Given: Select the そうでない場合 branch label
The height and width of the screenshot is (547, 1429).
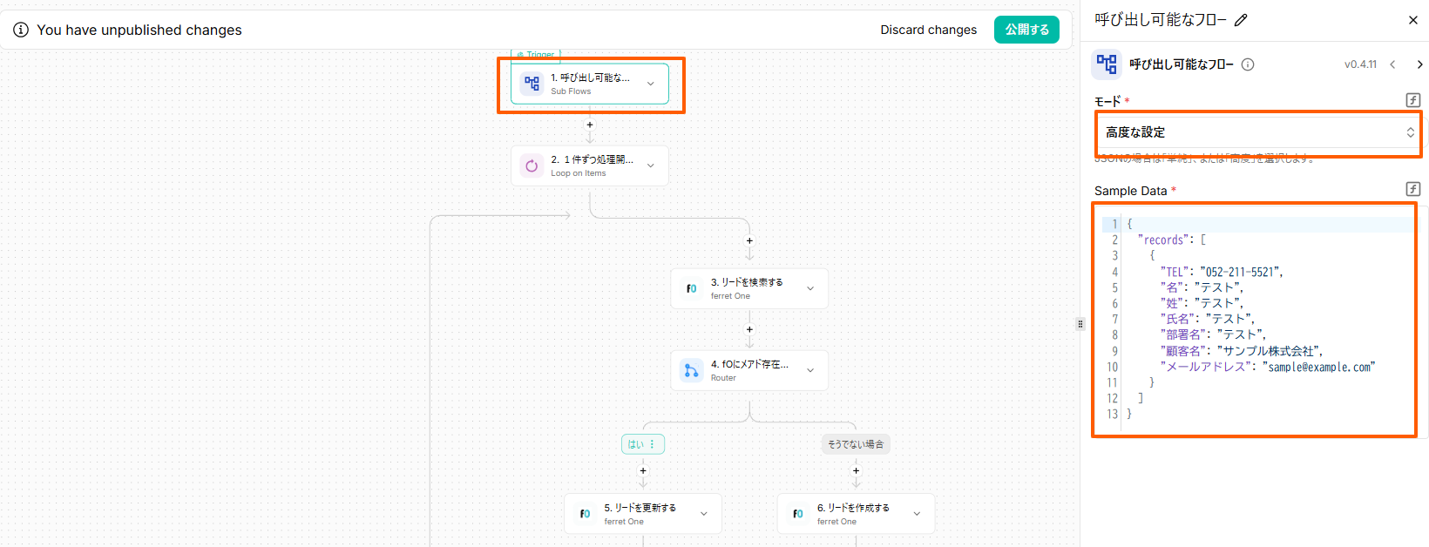Looking at the screenshot, I should pyautogui.click(x=855, y=444).
